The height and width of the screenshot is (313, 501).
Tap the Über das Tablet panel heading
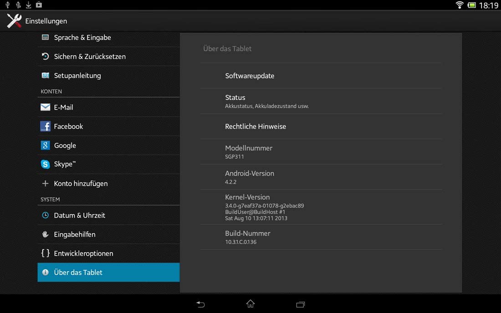click(227, 49)
